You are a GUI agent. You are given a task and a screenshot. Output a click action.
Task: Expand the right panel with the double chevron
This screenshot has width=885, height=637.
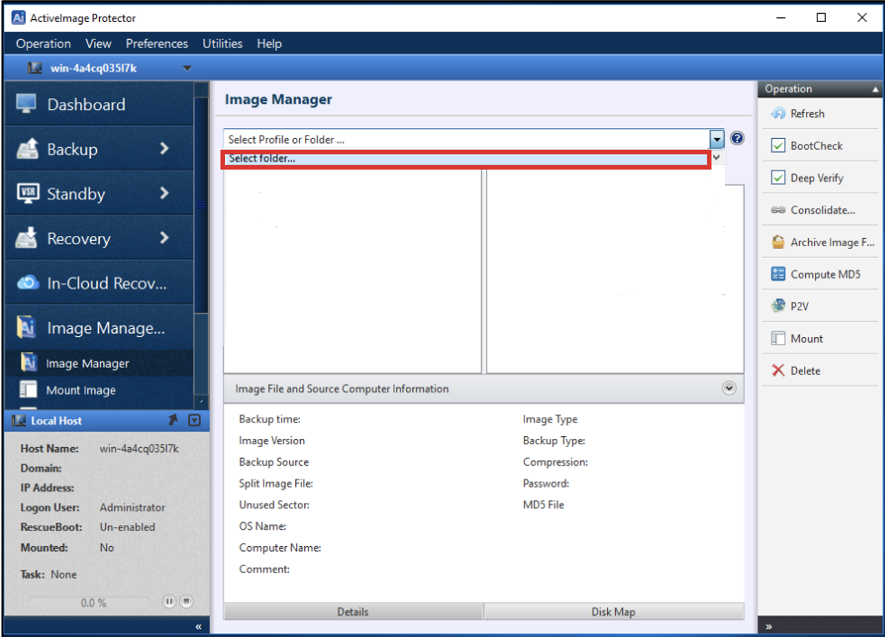[x=769, y=627]
